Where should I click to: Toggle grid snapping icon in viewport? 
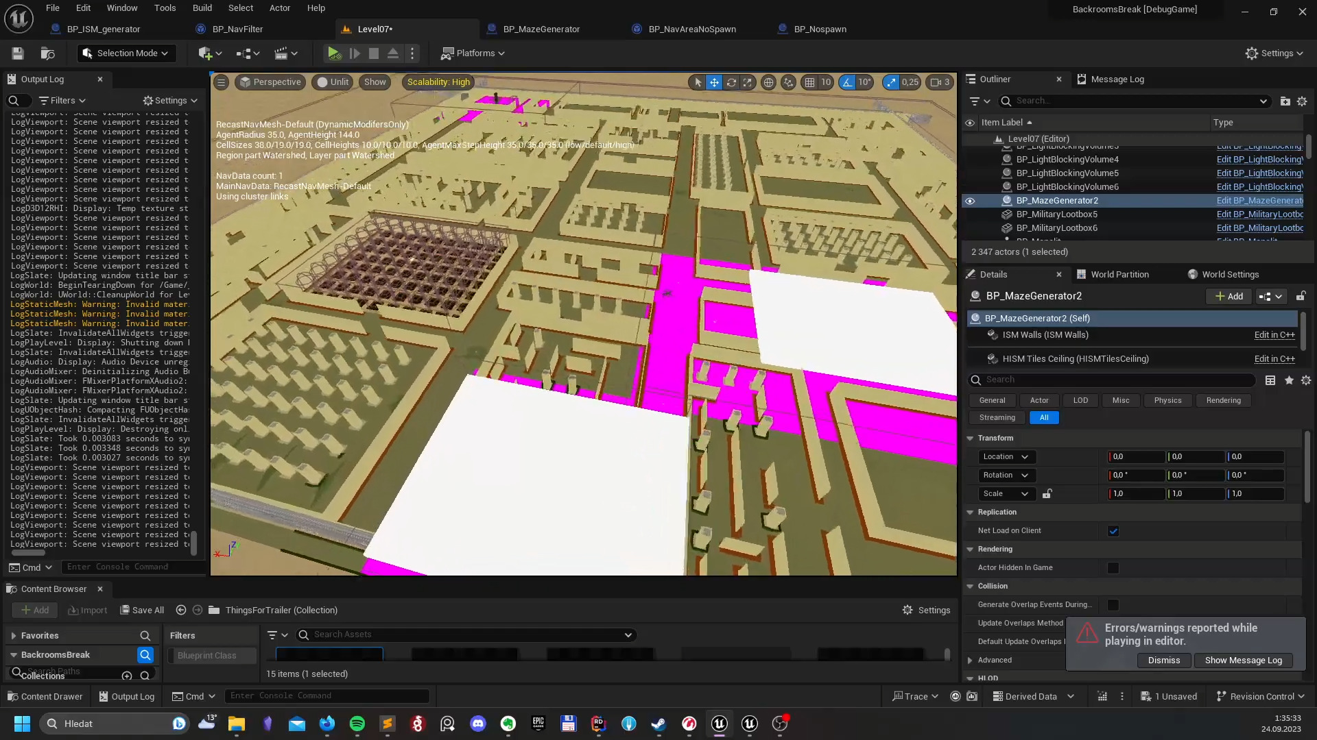[x=810, y=82]
